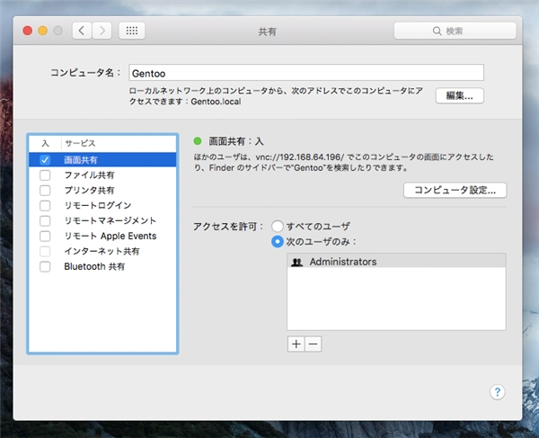Click the Administrators group icon
Image resolution: width=539 pixels, height=438 pixels.
297,262
